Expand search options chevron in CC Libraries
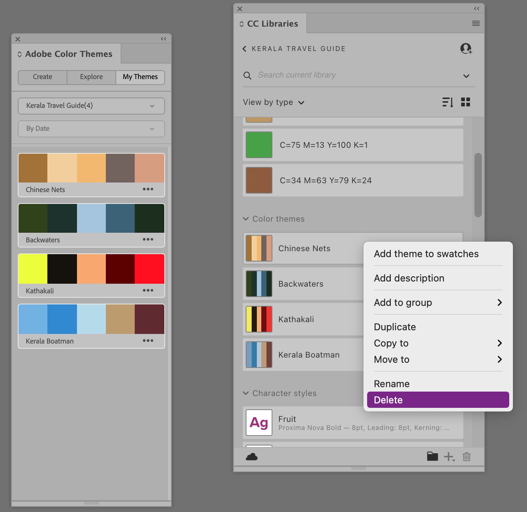The width and height of the screenshot is (527, 512). (x=466, y=76)
